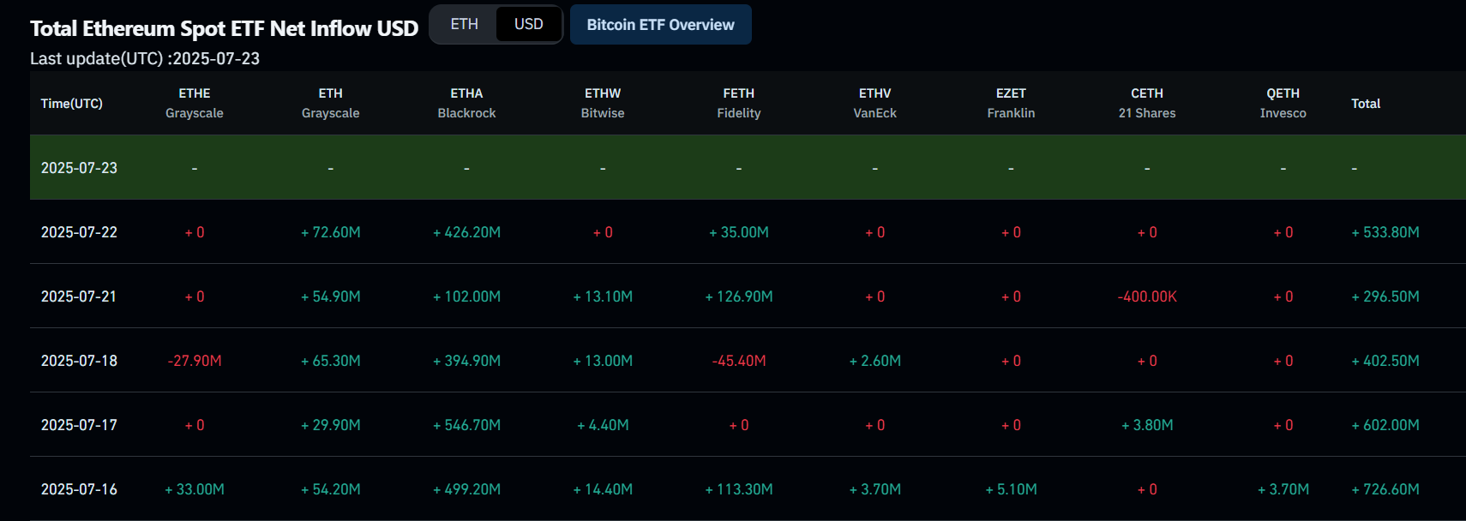1466x521 pixels.
Task: Click the ETHE Grayscale column header
Action: pyautogui.click(x=195, y=103)
